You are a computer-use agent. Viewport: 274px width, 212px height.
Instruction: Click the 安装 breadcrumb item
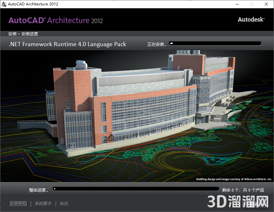tap(12, 34)
